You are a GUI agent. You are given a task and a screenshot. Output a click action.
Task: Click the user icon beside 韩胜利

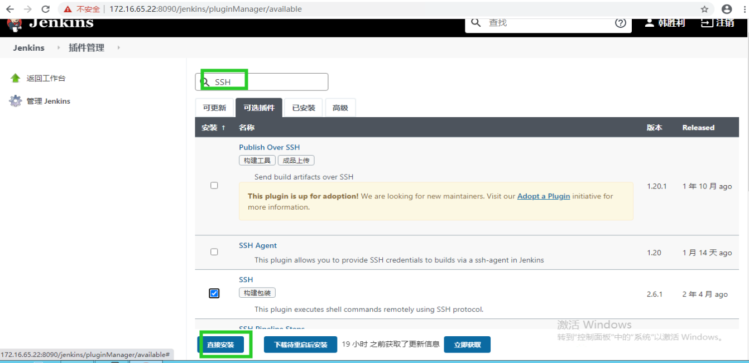(650, 23)
